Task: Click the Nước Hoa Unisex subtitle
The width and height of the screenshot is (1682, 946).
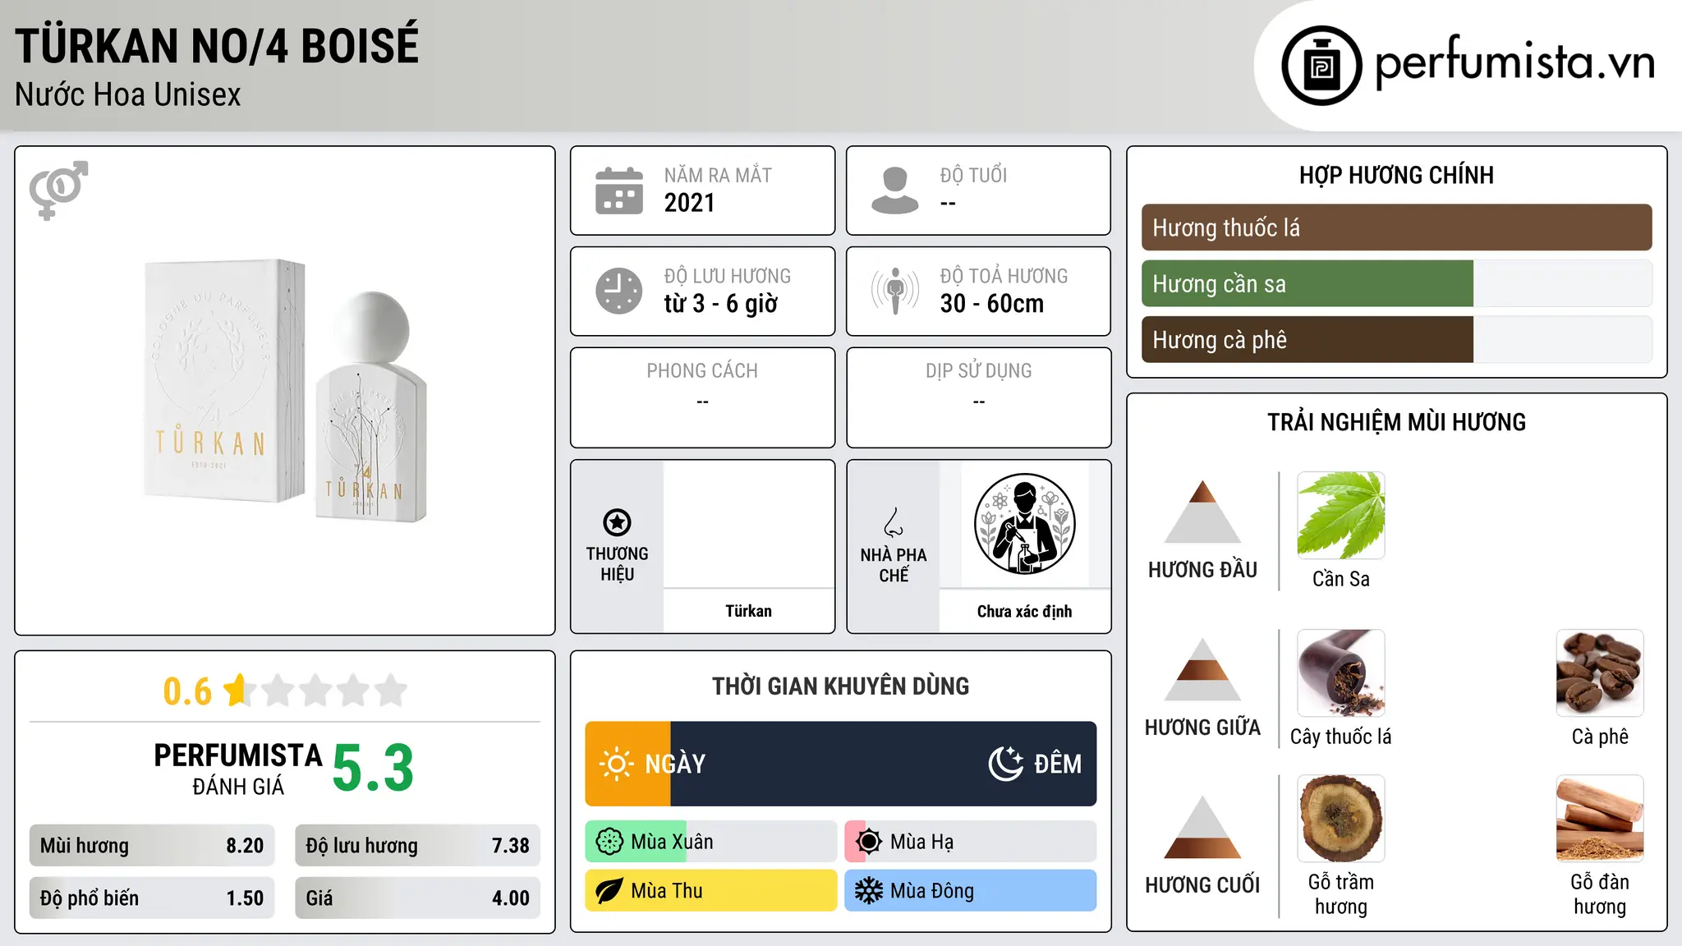Action: tap(128, 95)
